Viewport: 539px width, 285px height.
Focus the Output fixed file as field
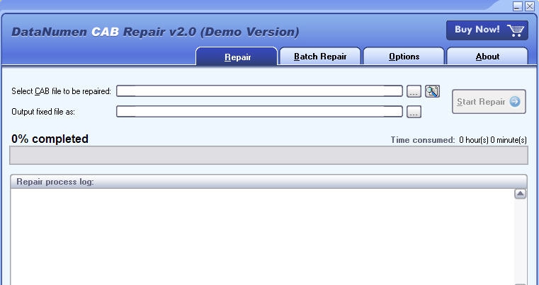pyautogui.click(x=259, y=111)
